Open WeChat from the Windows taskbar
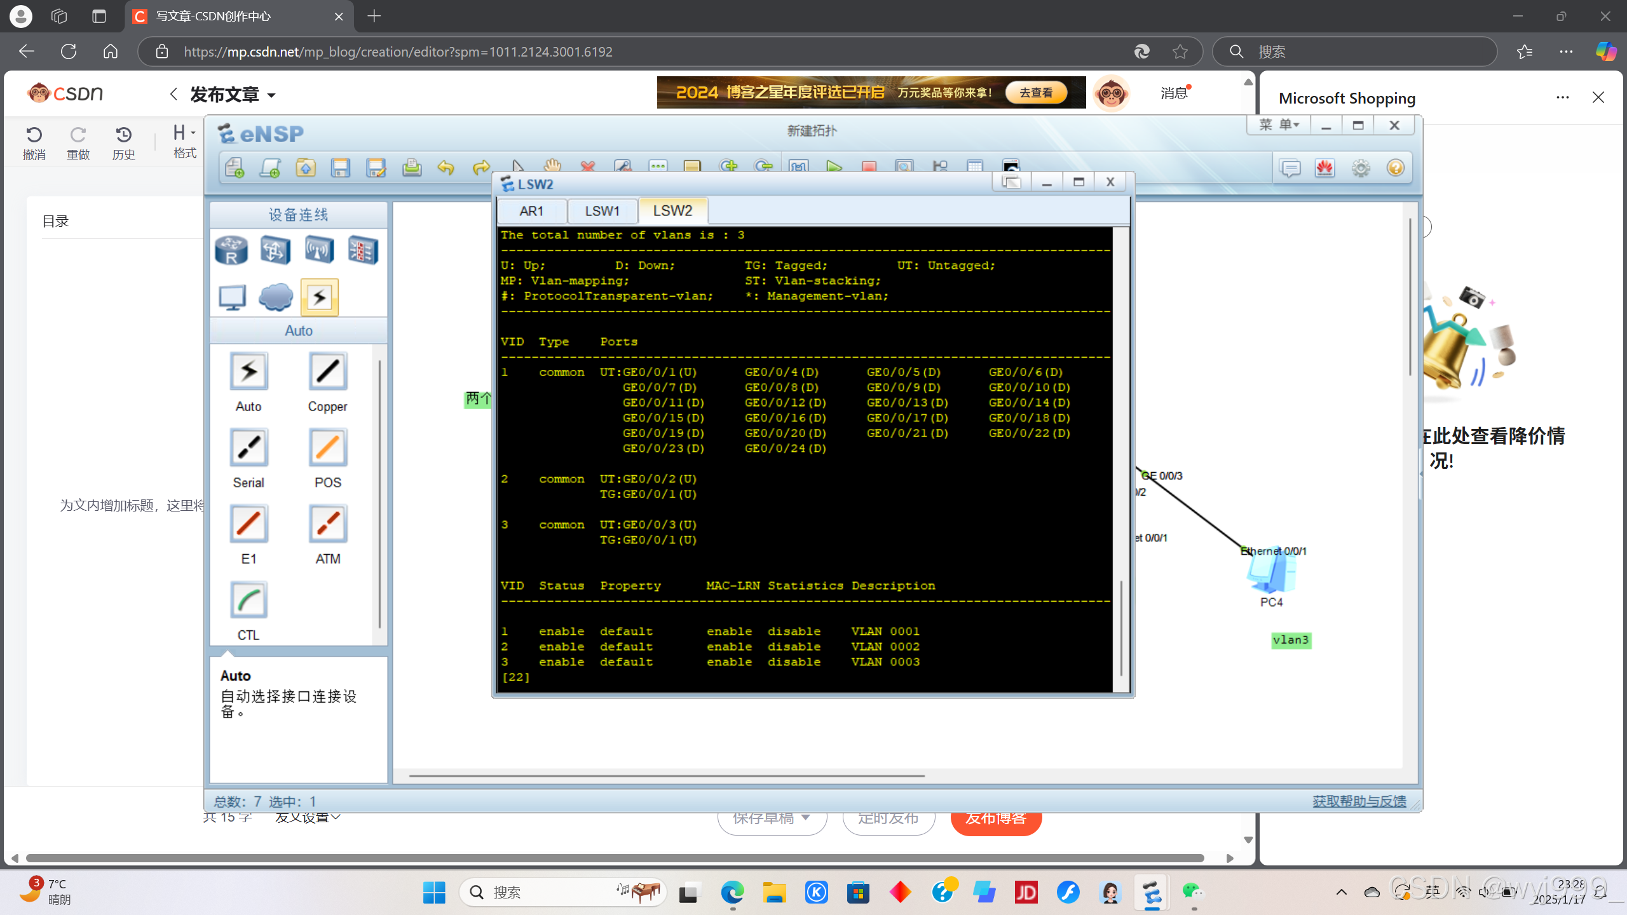The height and width of the screenshot is (915, 1627). click(1192, 893)
